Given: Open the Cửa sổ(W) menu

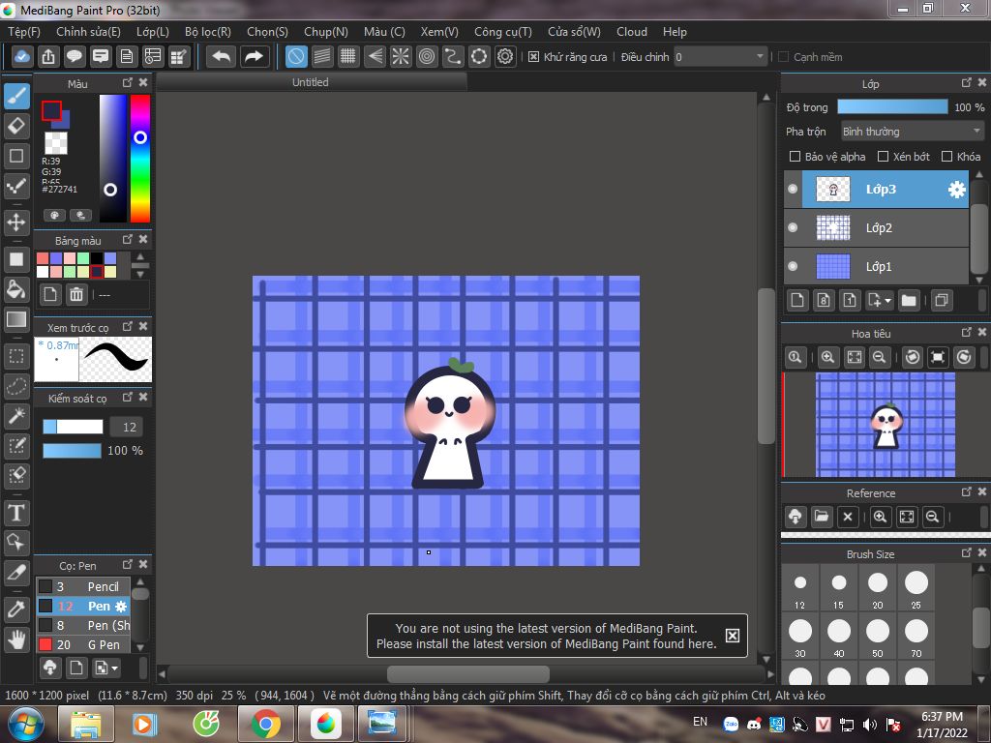Looking at the screenshot, I should 574,32.
